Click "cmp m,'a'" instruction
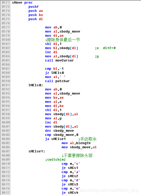Image resolution: width=141 pixels, height=195 pixels. (71, 172)
